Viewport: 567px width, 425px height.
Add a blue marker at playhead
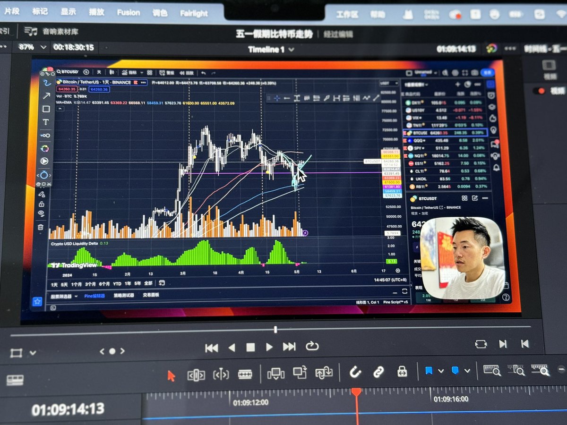[455, 370]
